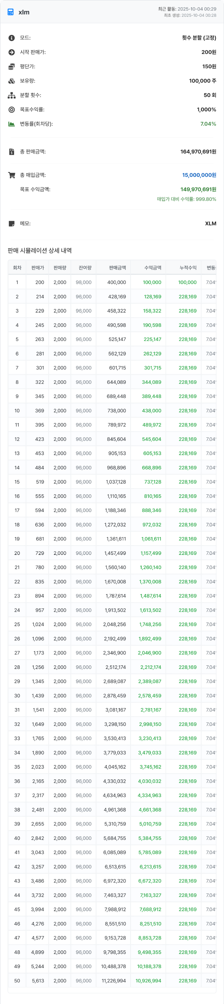This screenshot has width=224, height=1004.
Task: Click the info icon next to 모드
Action: (x=12, y=38)
